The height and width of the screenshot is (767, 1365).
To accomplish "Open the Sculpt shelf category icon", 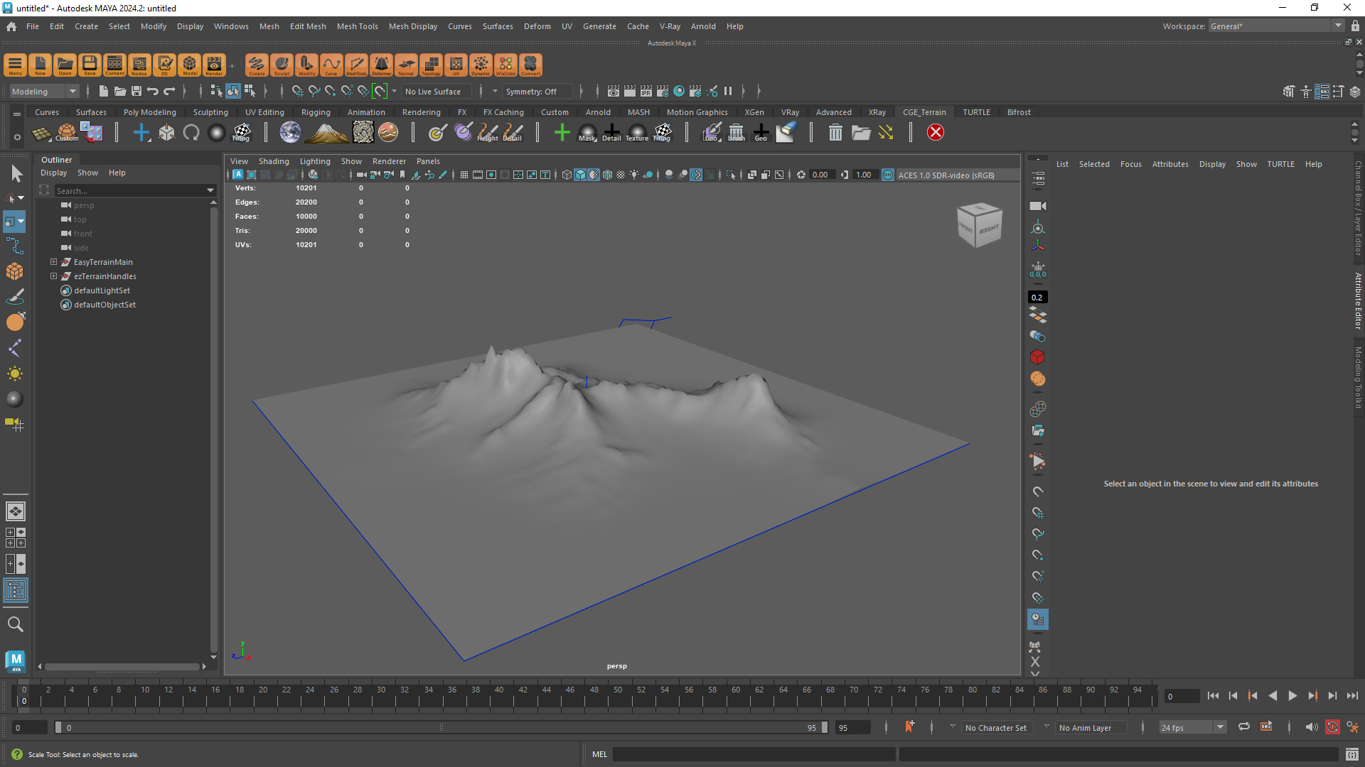I will 282,65.
